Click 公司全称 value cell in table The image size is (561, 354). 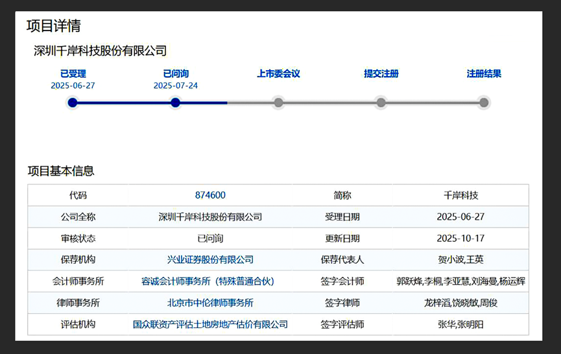tap(210, 217)
